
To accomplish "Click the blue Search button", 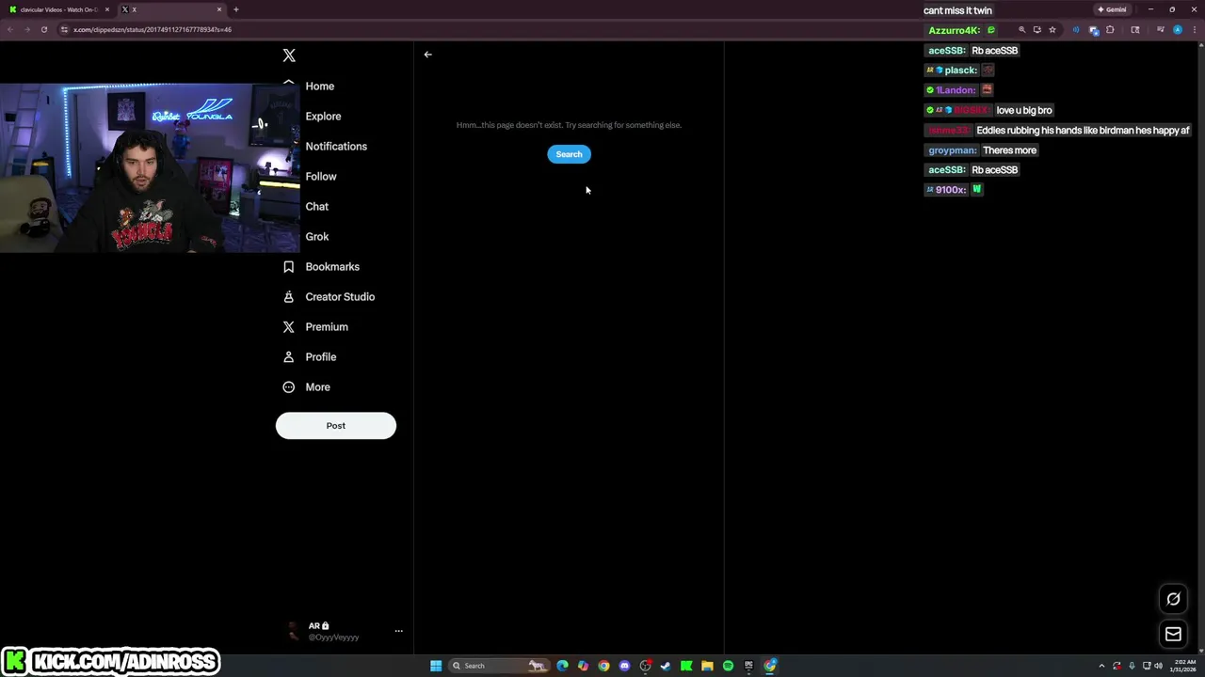I will pyautogui.click(x=569, y=154).
